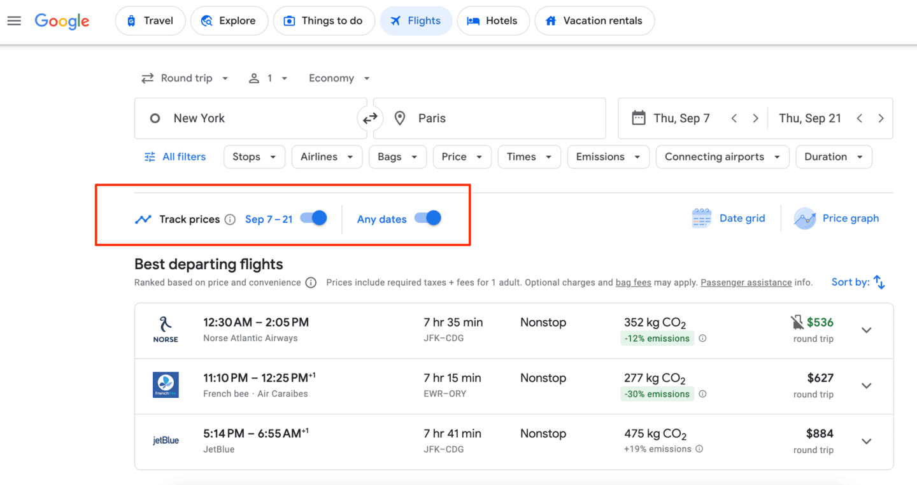Open the Economy class dropdown
The image size is (917, 485).
pyautogui.click(x=339, y=78)
